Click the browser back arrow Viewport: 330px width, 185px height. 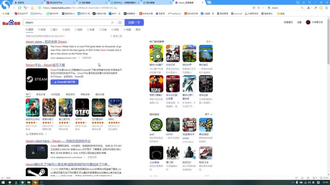click(14, 8)
